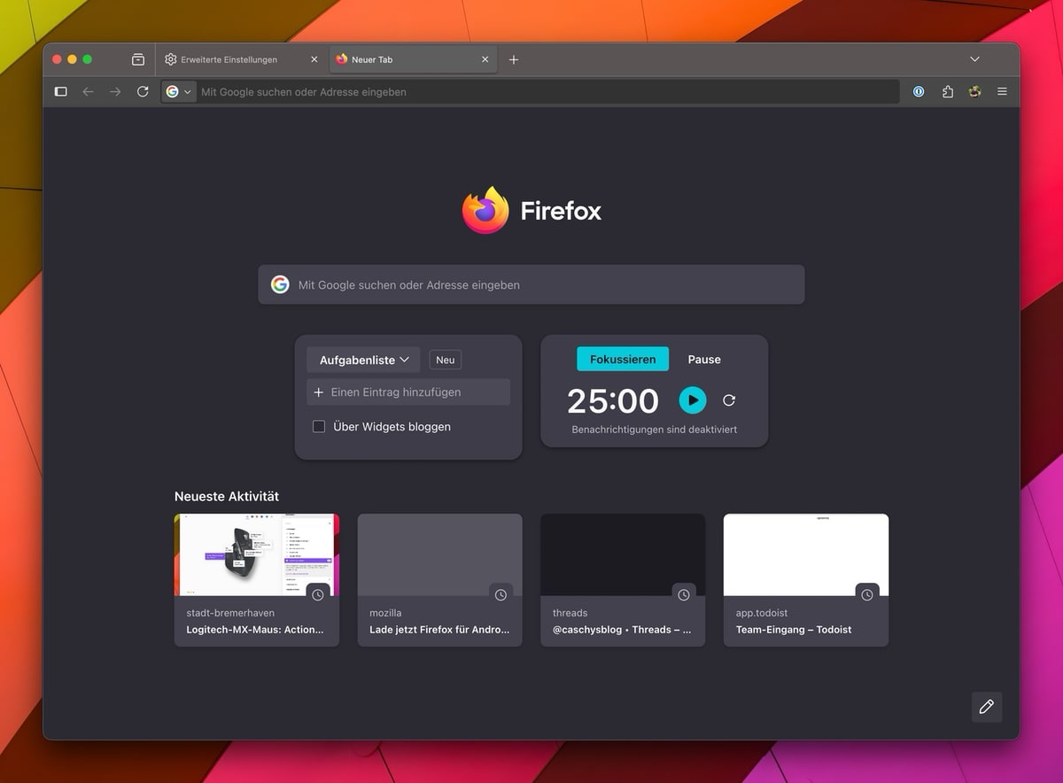1063x783 pixels.
Task: Check the Über Widgets bloggen task
Action: (x=319, y=427)
